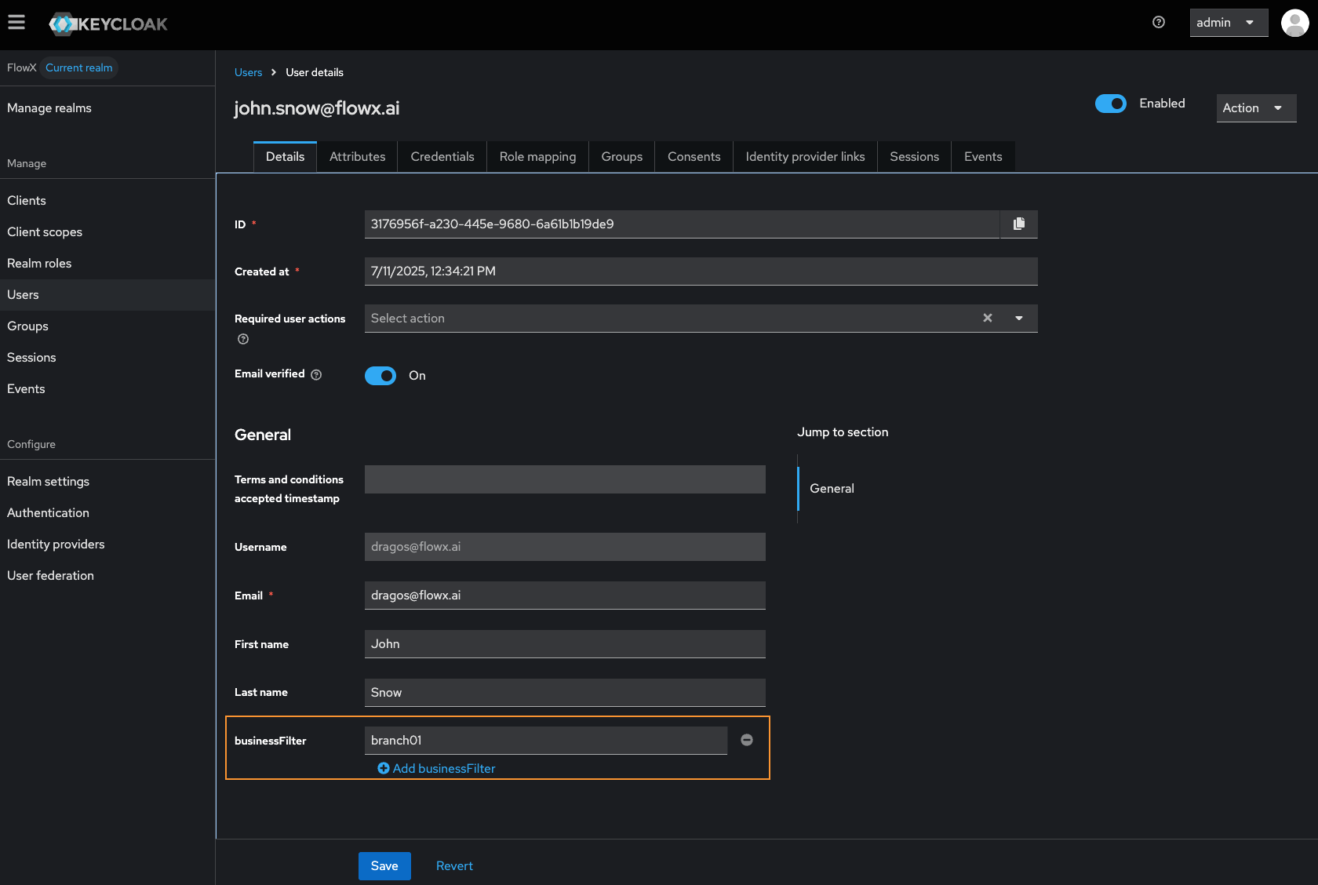The height and width of the screenshot is (885, 1318).
Task: Click the branch01 businessFilter field
Action: [544, 740]
